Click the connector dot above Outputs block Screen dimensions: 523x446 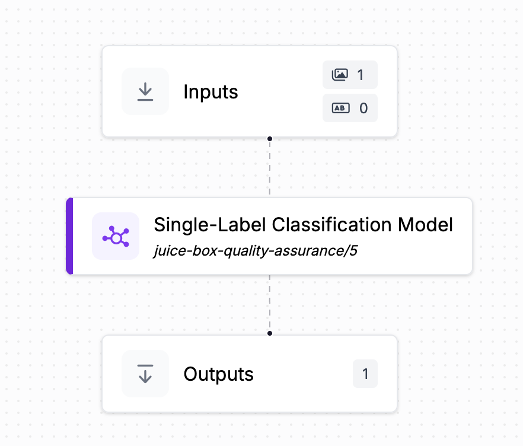point(270,333)
